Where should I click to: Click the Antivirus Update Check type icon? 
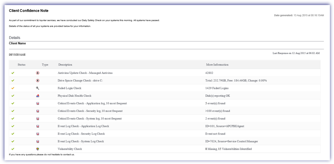38,73
